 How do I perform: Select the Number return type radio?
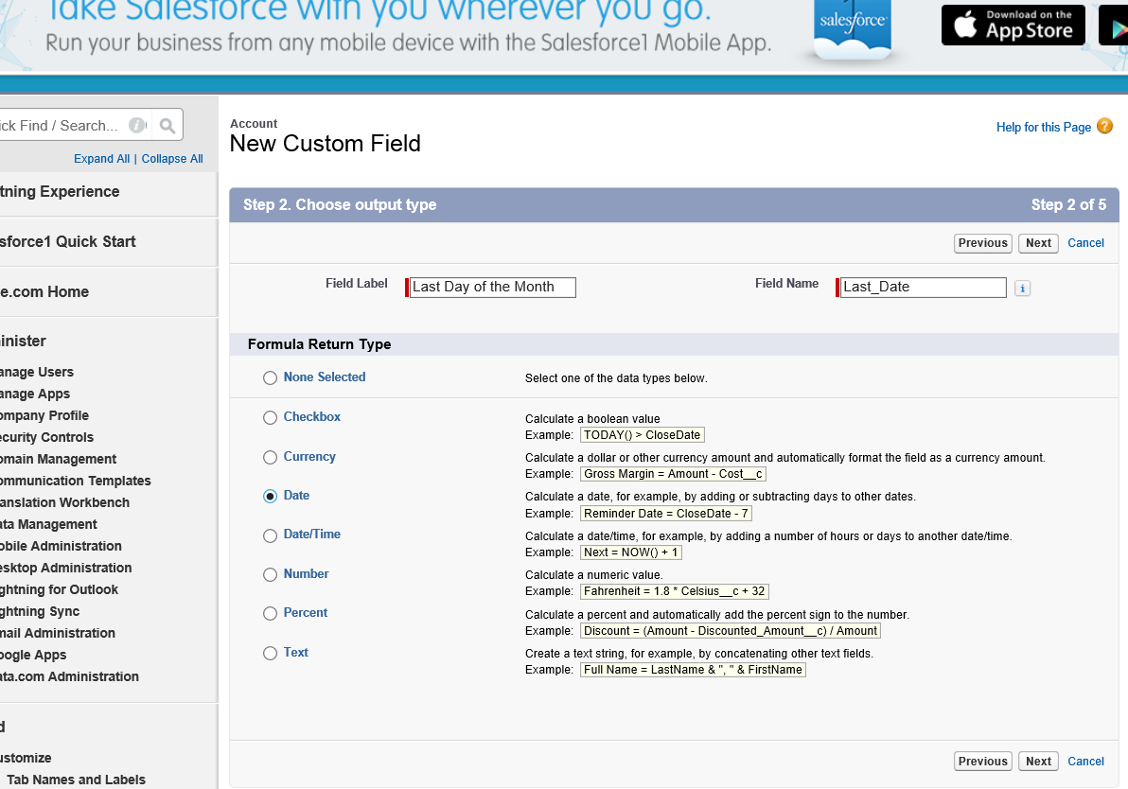(x=270, y=574)
